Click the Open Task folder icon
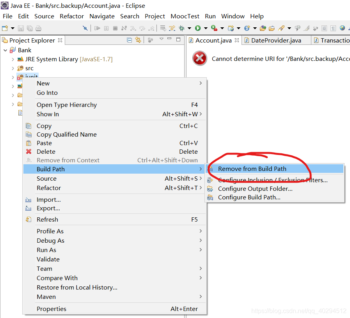The width and height of the screenshot is (350, 318). (272, 28)
